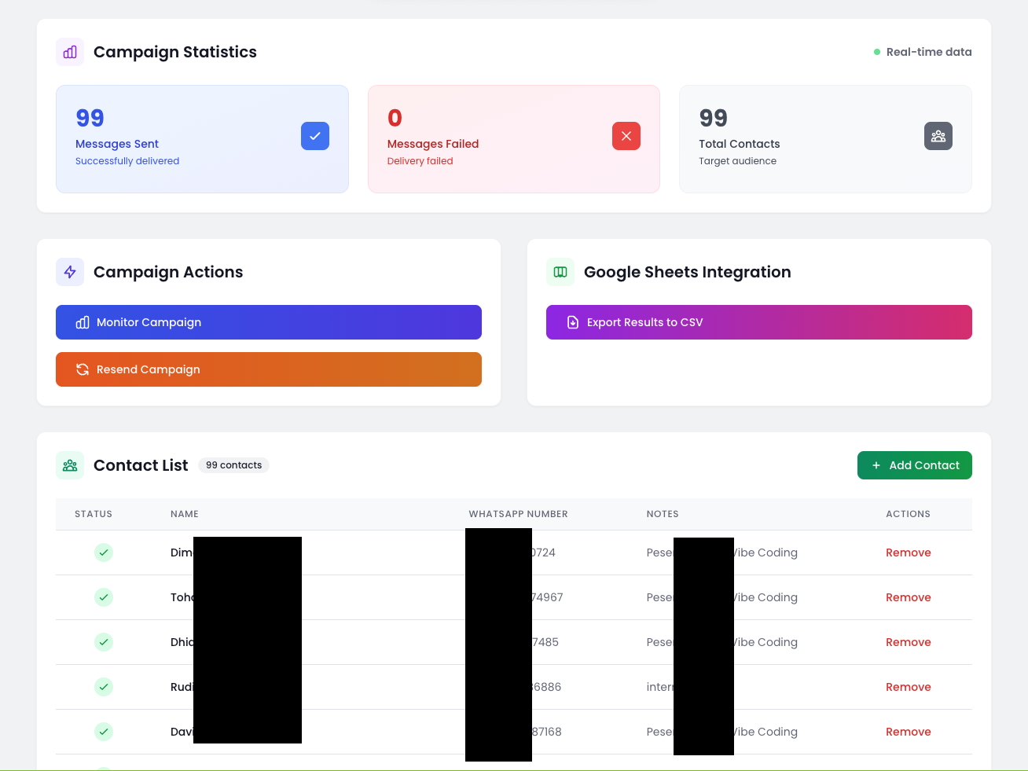The width and height of the screenshot is (1028, 771).
Task: Click the WHATSAPP NUMBER column header
Action: 518,514
